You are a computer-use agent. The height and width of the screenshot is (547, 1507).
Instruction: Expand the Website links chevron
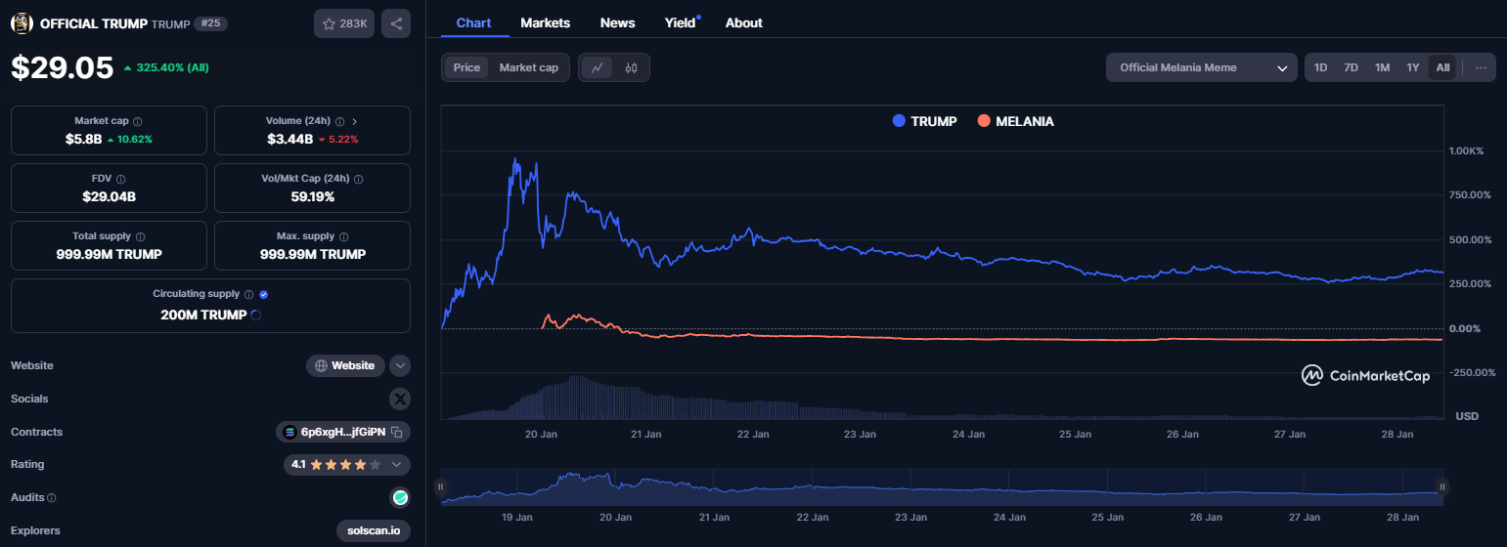click(400, 365)
